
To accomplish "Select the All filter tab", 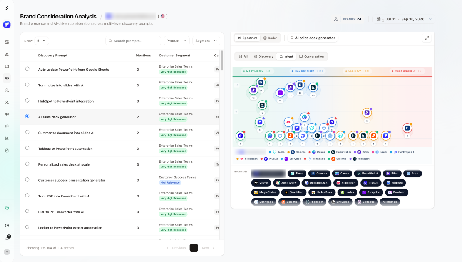I will pyautogui.click(x=243, y=56).
